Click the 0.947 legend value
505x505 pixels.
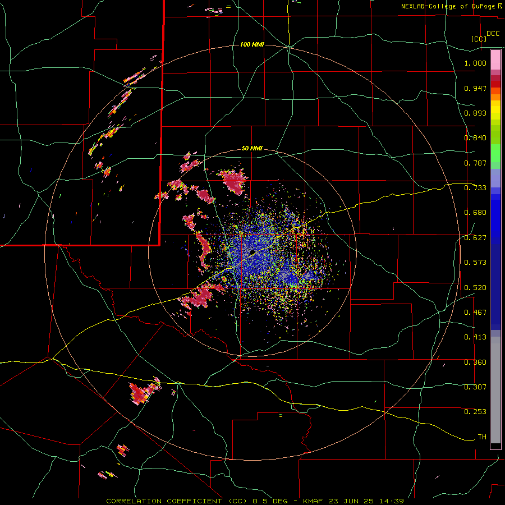coord(475,88)
